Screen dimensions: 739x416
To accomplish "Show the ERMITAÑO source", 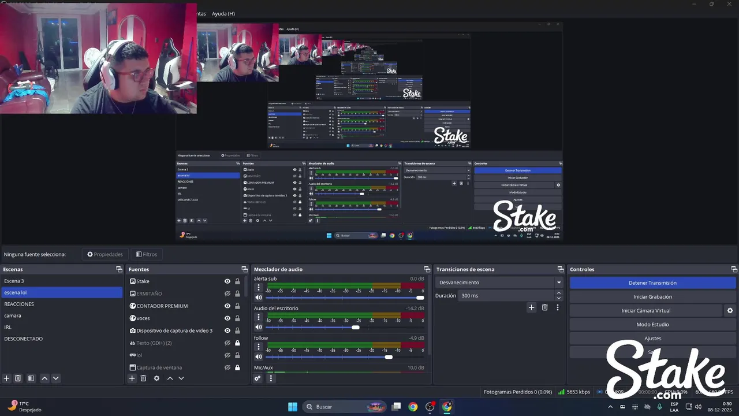I will (227, 294).
